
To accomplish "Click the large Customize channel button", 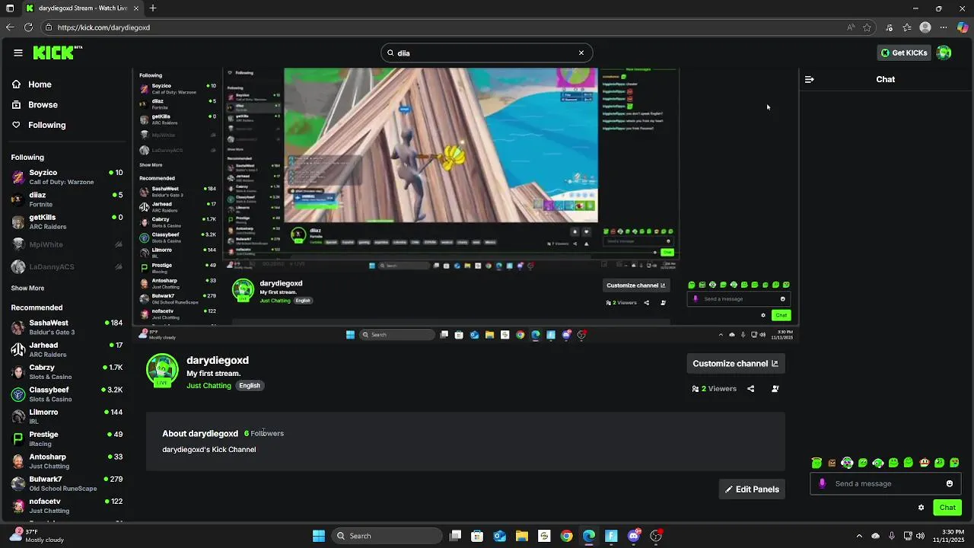I will point(735,364).
